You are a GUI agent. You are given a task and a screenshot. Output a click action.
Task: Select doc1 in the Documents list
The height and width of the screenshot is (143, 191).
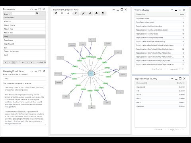click(24, 55)
